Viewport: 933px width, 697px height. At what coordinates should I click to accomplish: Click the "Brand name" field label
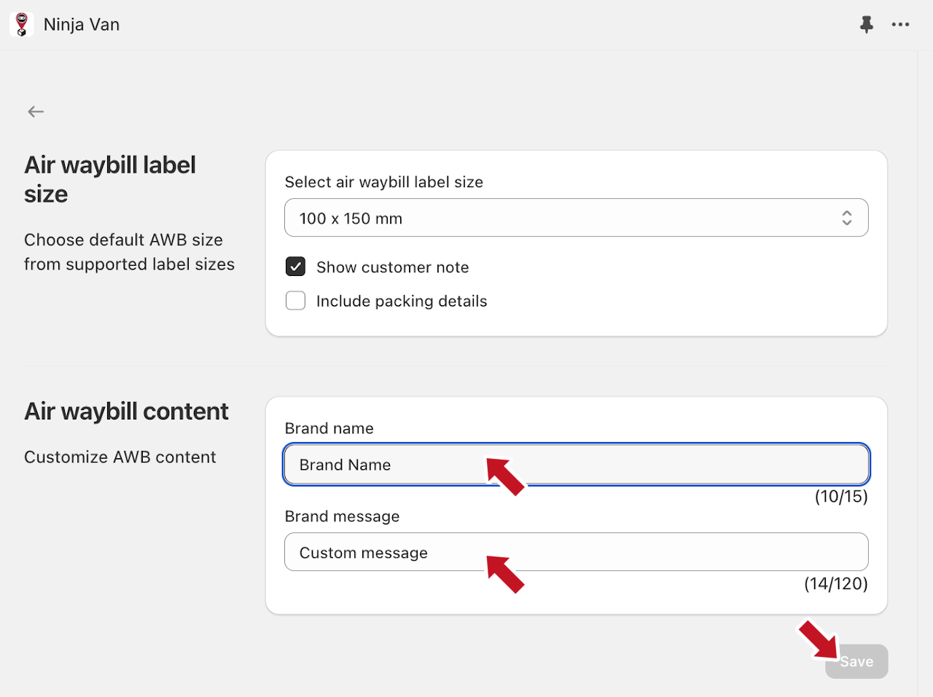pos(329,428)
